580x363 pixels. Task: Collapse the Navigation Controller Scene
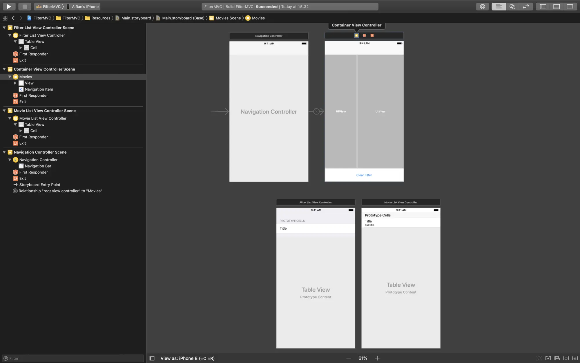[x=4, y=152]
